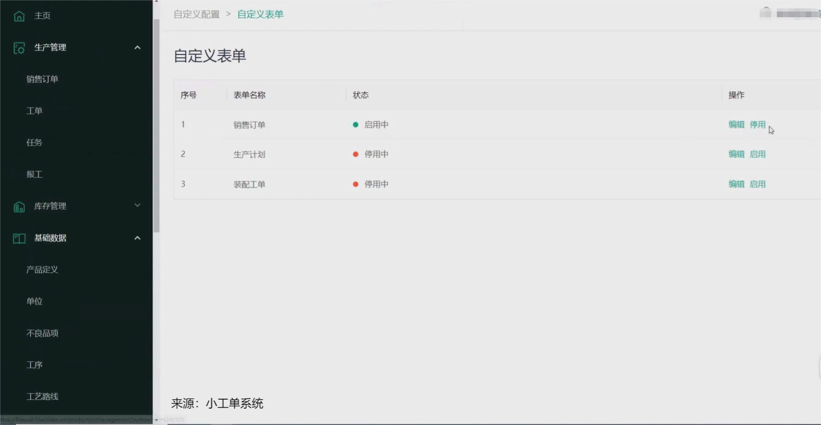Click the inventory management warehouse icon
Image resolution: width=821 pixels, height=425 pixels.
point(19,207)
